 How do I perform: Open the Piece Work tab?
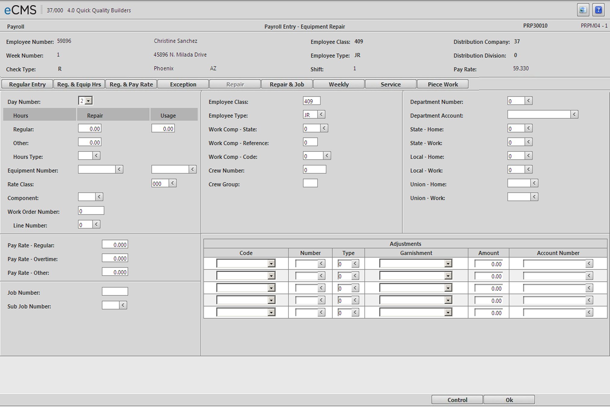443,84
